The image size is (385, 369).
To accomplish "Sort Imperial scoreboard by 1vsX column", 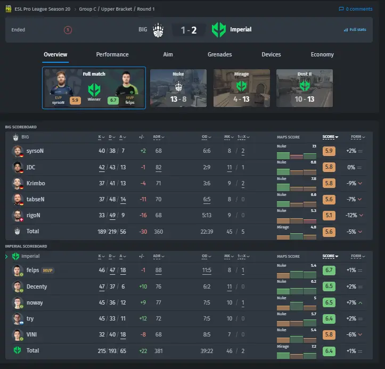I will 243,256.
